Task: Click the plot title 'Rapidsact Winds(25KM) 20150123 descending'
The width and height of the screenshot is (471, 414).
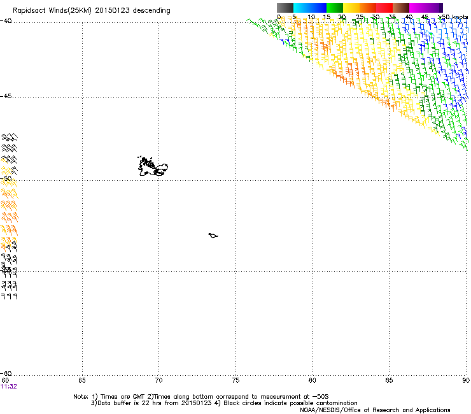Action: 92,11
